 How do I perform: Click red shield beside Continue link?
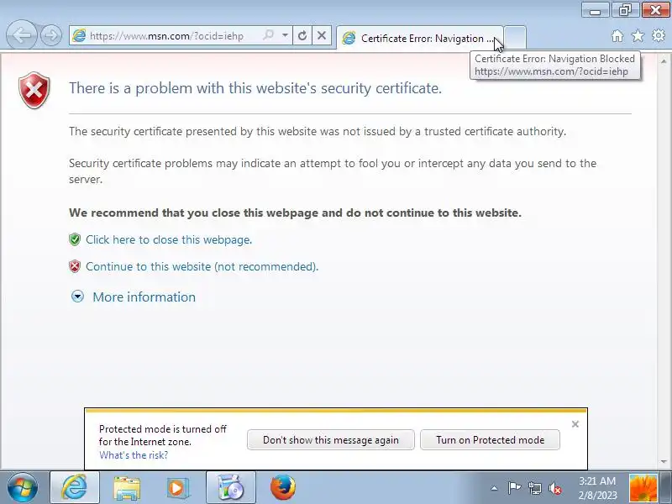(75, 266)
